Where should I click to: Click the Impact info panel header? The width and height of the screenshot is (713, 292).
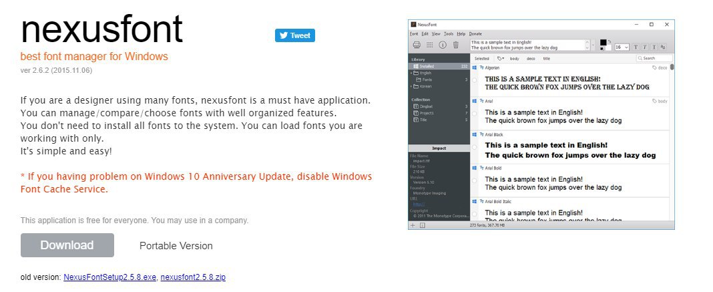pyautogui.click(x=439, y=148)
